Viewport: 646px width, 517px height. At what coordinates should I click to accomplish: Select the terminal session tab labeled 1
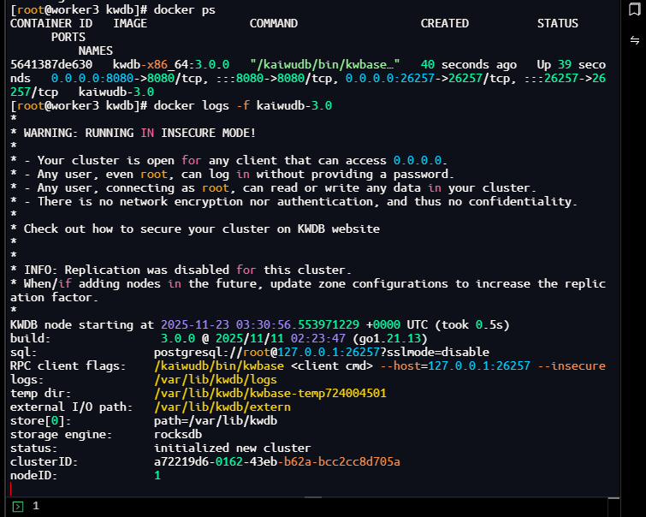click(36, 506)
